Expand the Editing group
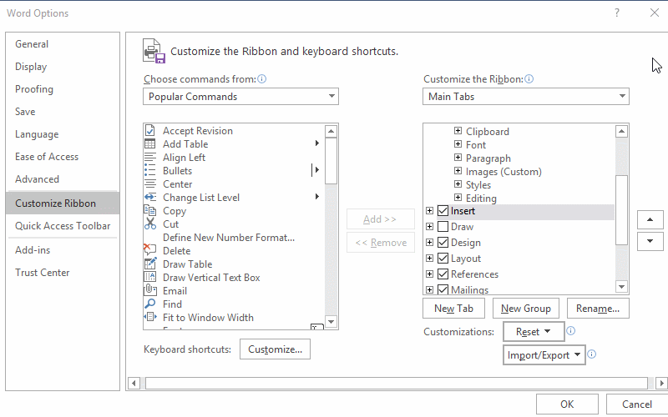The width and height of the screenshot is (668, 417). 458,197
